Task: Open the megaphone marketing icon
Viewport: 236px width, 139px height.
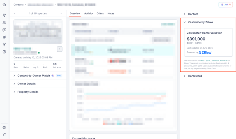Action: 4,37
